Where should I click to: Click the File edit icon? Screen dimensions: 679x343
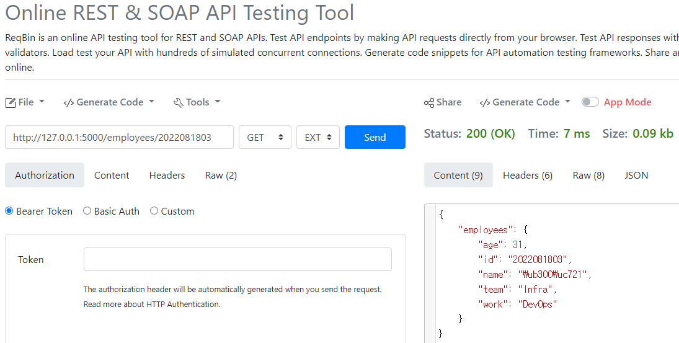11,102
